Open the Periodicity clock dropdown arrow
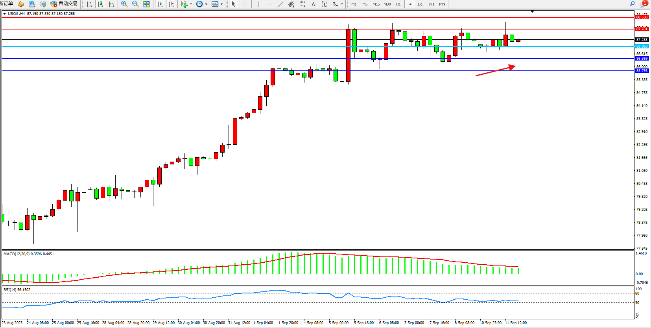This screenshot has height=328, width=651. 207,4
